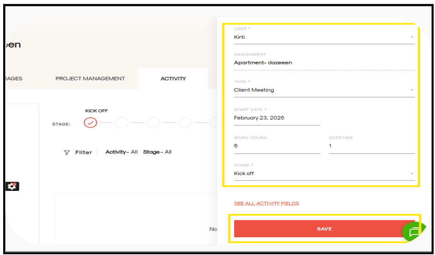Click into the Overtime input field

(x=371, y=146)
